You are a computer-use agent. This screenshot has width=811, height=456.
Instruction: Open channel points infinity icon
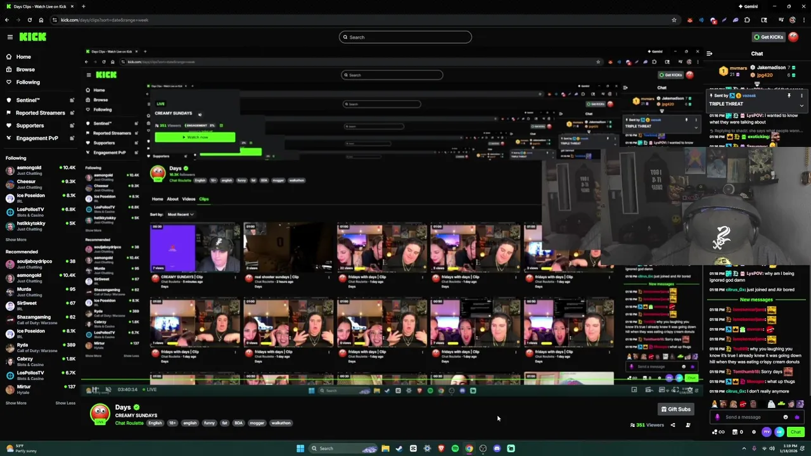click(718, 432)
